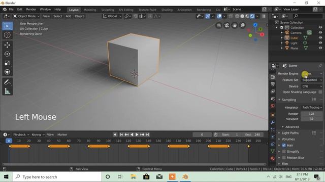Jump to the timeline end frame
Screen dimensions: 325x182
[147, 134]
